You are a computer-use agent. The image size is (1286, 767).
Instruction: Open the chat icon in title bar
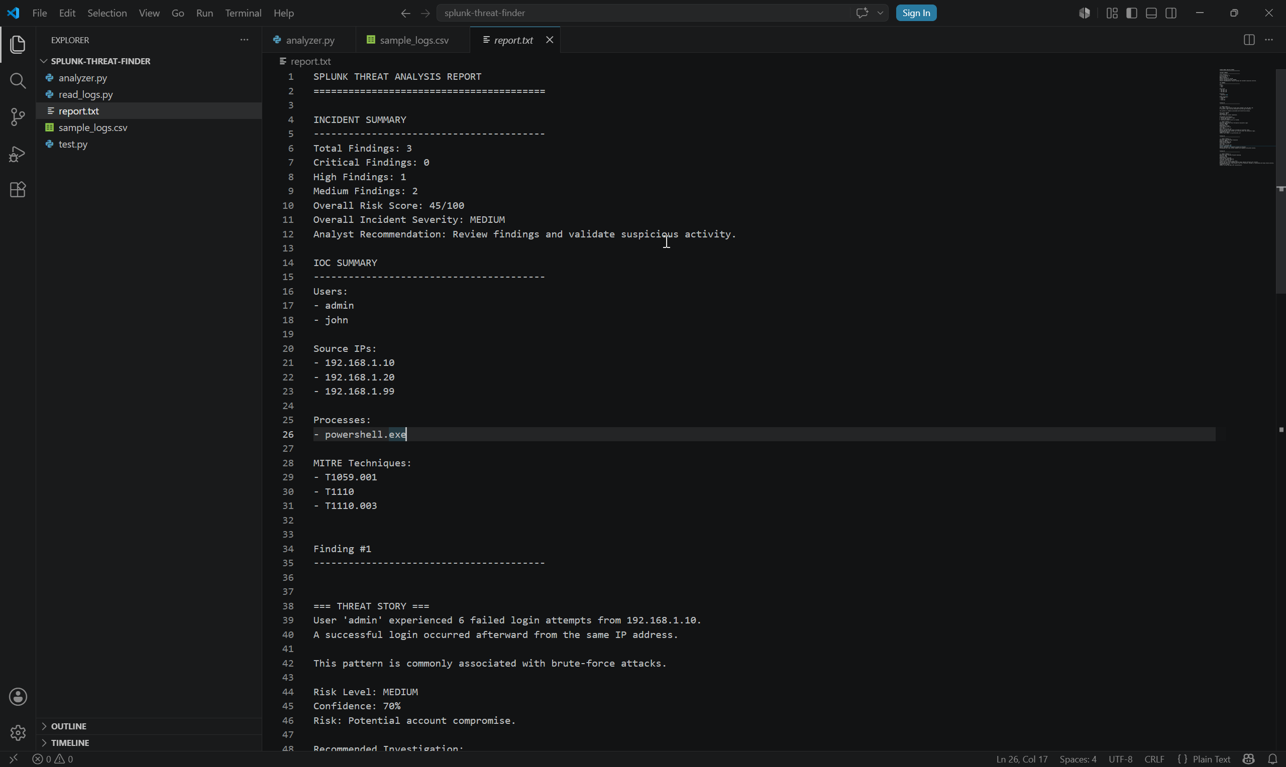862,13
